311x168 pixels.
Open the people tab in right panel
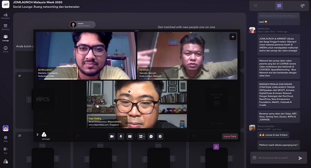(x=303, y=6)
